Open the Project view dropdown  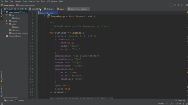point(9,9)
